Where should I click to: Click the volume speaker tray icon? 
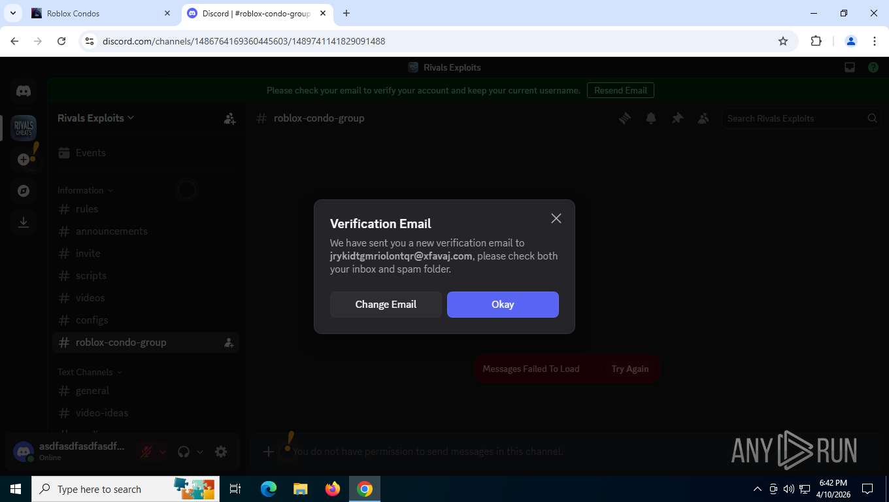point(788,489)
